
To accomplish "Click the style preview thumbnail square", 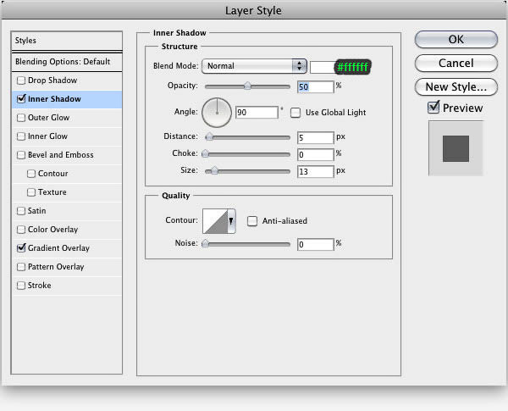I will pos(456,148).
